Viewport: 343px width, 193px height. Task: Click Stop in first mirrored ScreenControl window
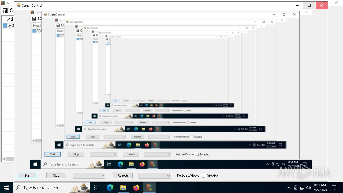pos(76,154)
